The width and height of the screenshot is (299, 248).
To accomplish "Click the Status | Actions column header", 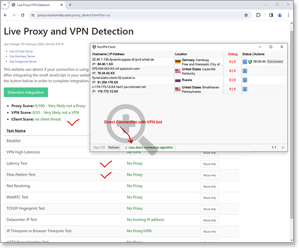I will pos(253,54).
